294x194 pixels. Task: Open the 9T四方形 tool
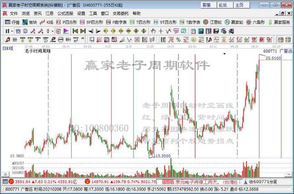(165, 22)
